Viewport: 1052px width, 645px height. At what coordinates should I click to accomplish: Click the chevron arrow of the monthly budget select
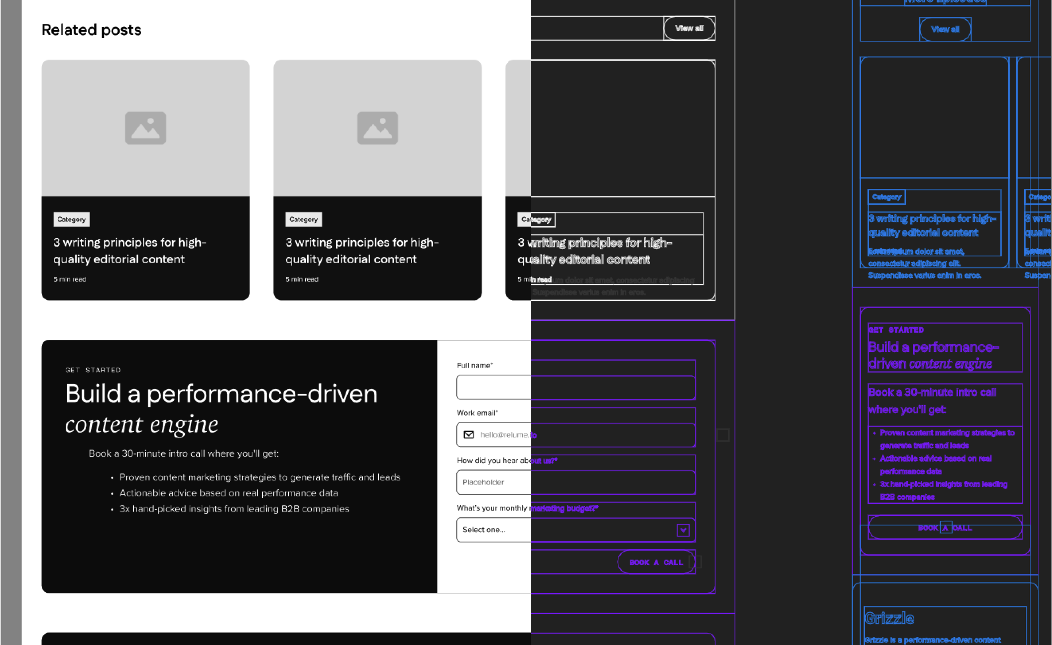(x=683, y=530)
